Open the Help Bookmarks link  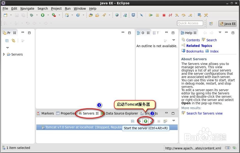(x=195, y=51)
